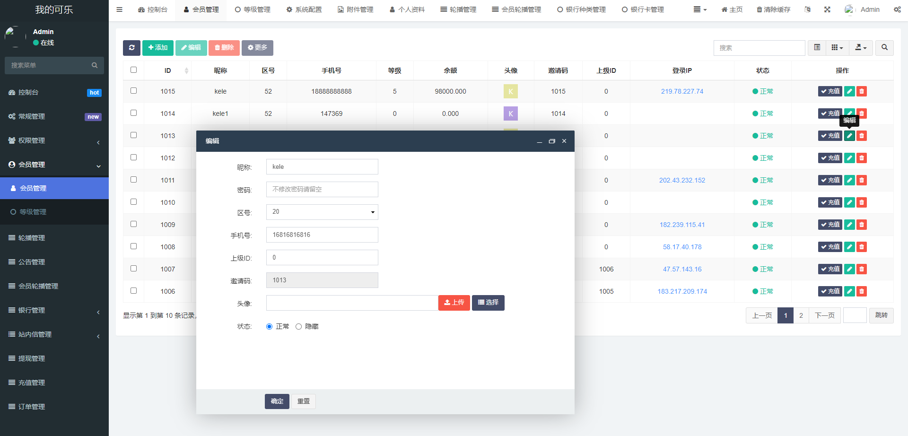This screenshot has width=908, height=436.
Task: Click the green edit pencil icon for row 1006
Action: click(x=849, y=291)
